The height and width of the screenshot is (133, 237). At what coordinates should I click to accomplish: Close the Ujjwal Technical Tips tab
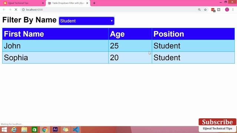coord(43,3)
